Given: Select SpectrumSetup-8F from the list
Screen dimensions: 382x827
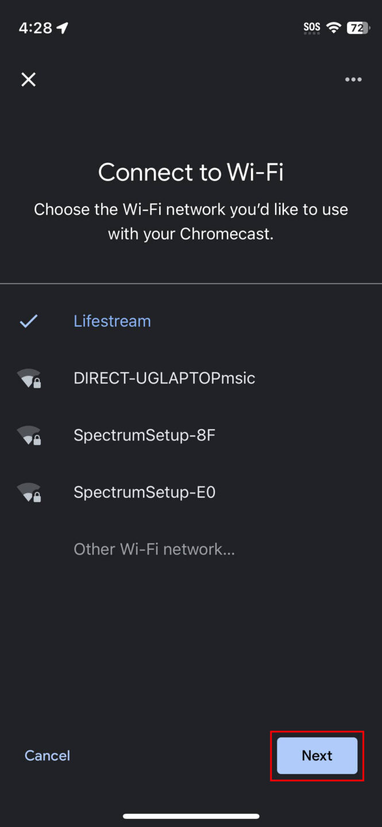Looking at the screenshot, I should click(144, 435).
